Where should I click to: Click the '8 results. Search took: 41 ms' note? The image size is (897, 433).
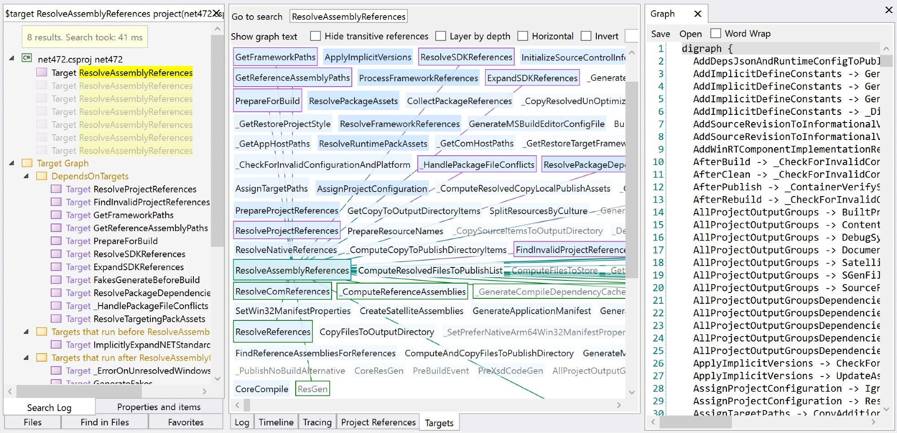pos(85,37)
